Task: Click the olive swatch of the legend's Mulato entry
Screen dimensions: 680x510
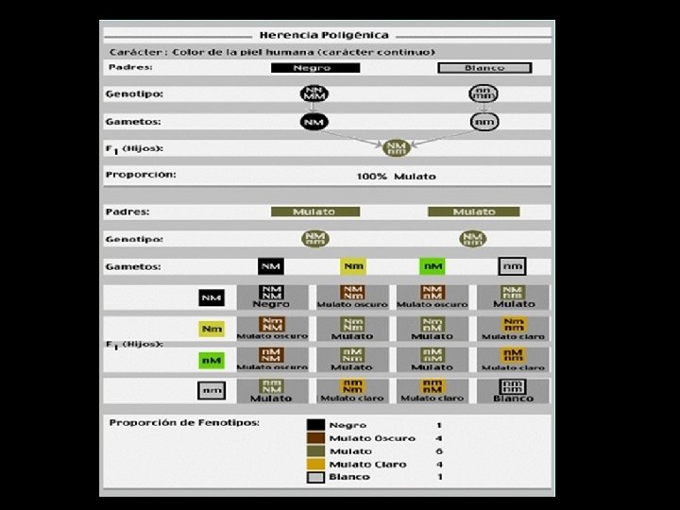Action: tap(315, 451)
